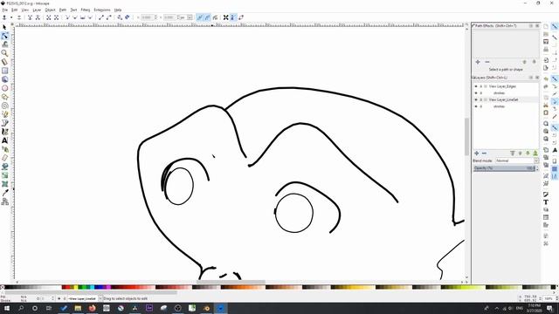
Task: Toggle visibility of View Layer_LineSet layer
Action: point(476,99)
